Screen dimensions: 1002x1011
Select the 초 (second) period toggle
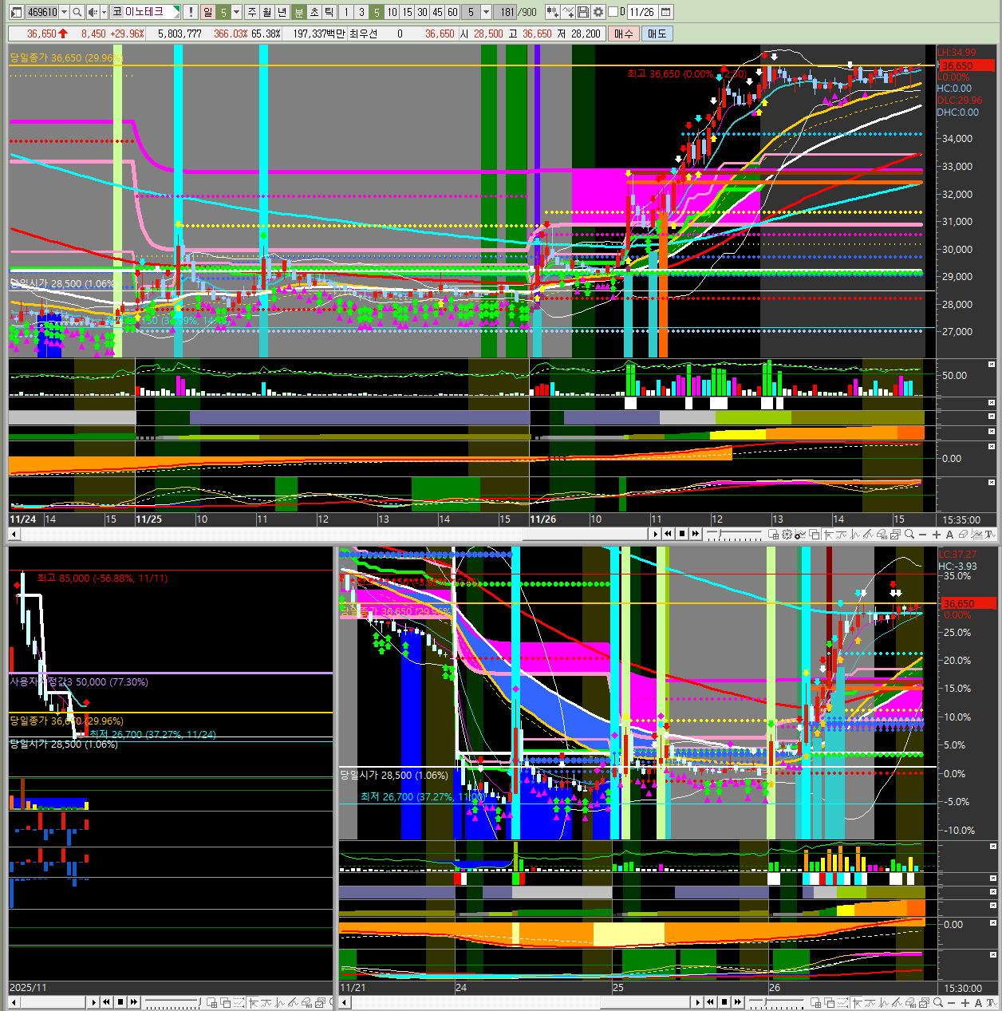tap(314, 12)
